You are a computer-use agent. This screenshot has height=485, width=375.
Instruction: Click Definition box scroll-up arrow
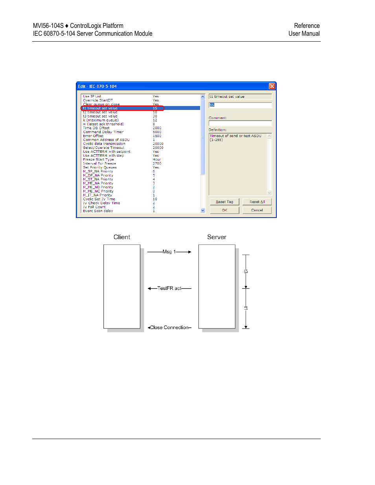click(x=269, y=136)
